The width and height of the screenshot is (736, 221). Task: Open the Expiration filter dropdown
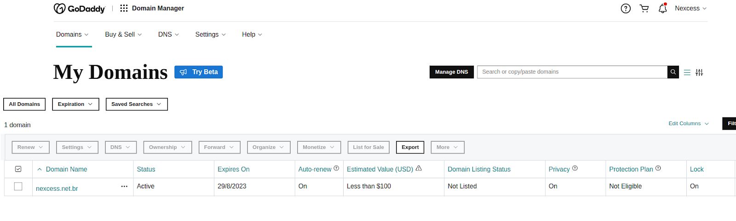[75, 104]
